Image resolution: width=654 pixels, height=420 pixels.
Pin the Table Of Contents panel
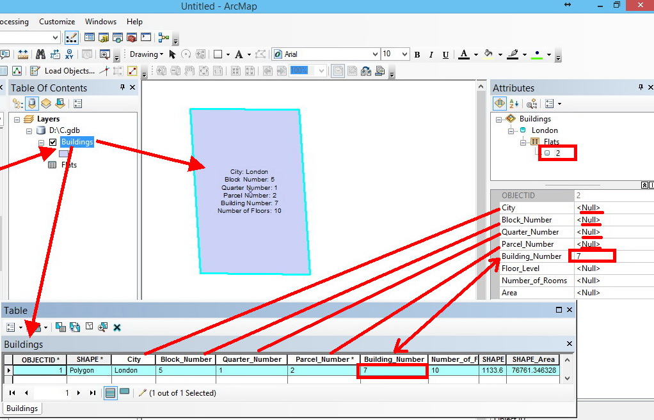[x=122, y=87]
